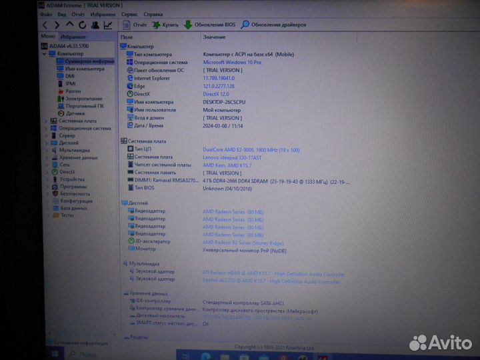Select the Монитор row
The image size is (480, 360).
tap(207, 250)
